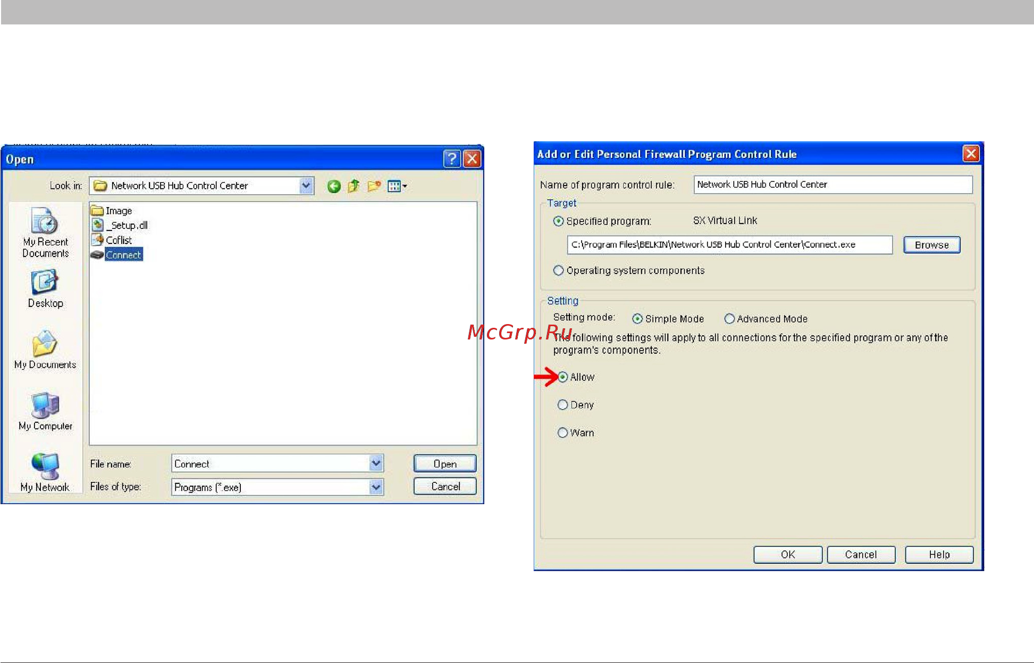
Task: Go up one folder level
Action: click(354, 186)
